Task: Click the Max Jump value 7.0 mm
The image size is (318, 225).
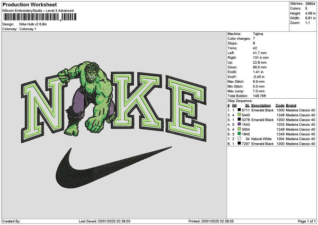Action: click(259, 91)
